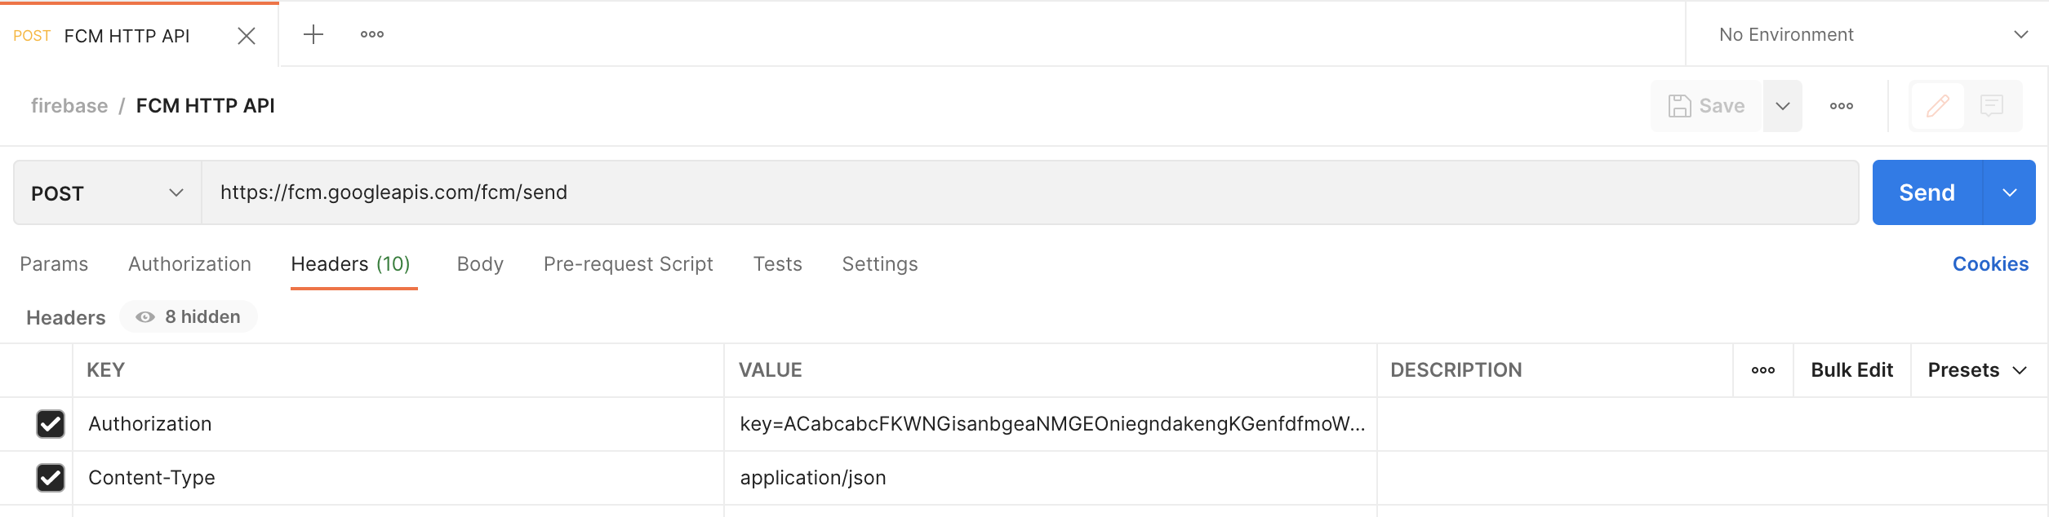Screen dimensions: 2049x517
Task: Click the Save button
Action: [1707, 106]
